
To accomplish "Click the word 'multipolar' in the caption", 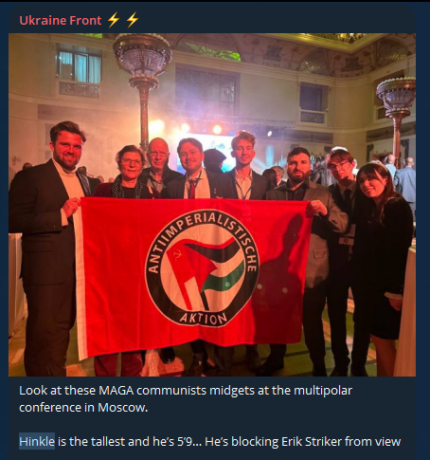I will (x=323, y=391).
